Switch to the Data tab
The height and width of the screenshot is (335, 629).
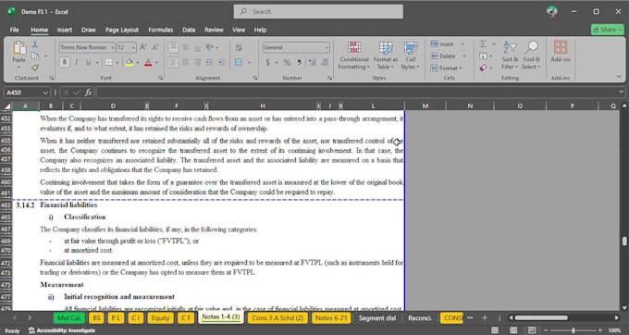coord(189,30)
